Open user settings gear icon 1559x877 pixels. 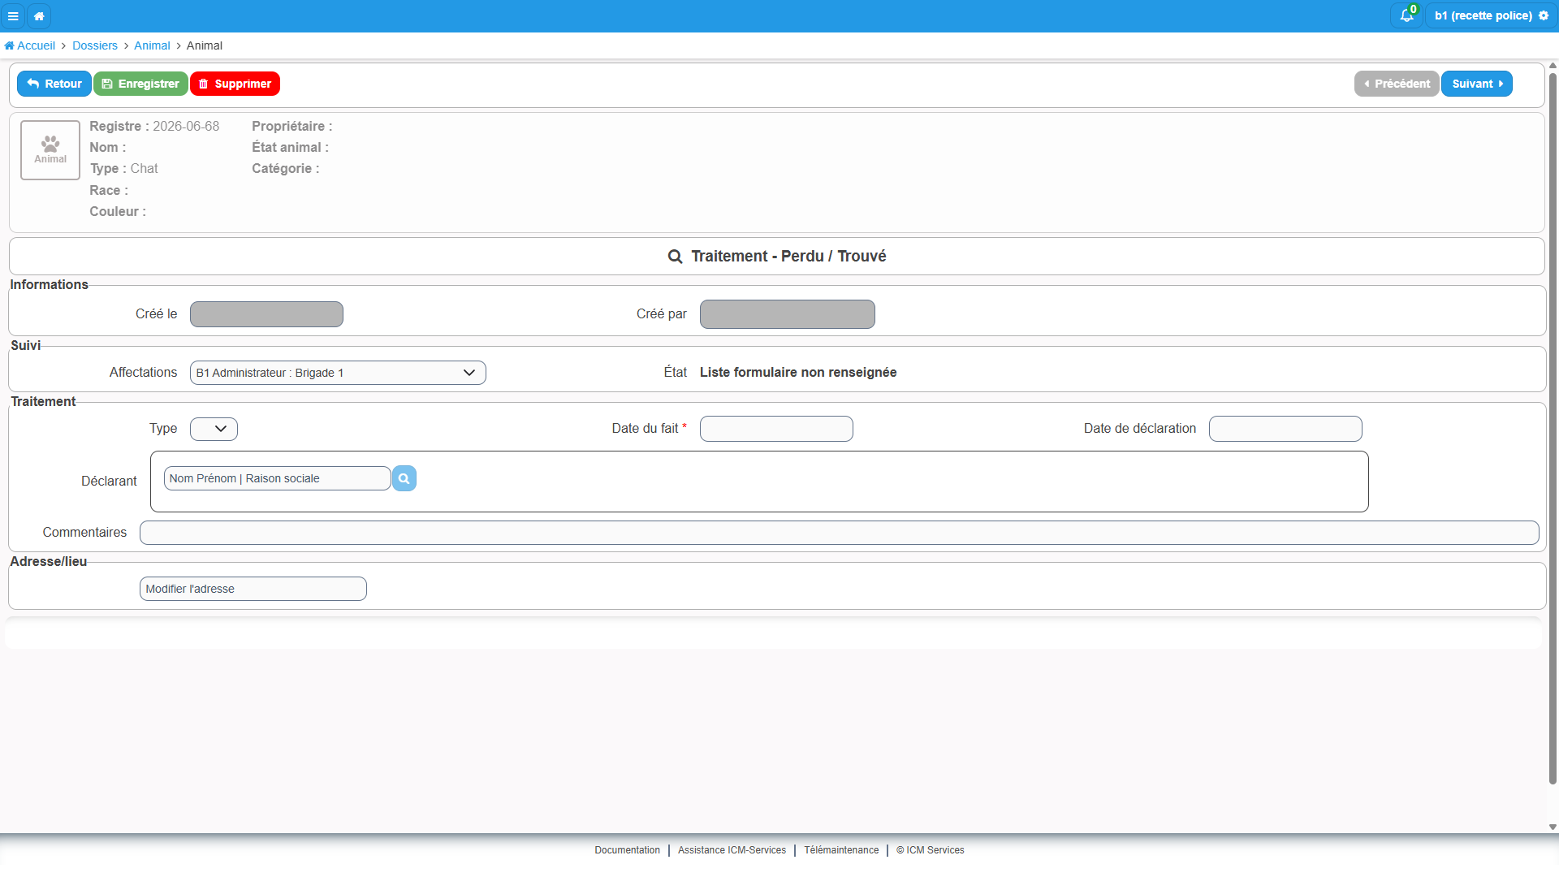click(x=1544, y=15)
